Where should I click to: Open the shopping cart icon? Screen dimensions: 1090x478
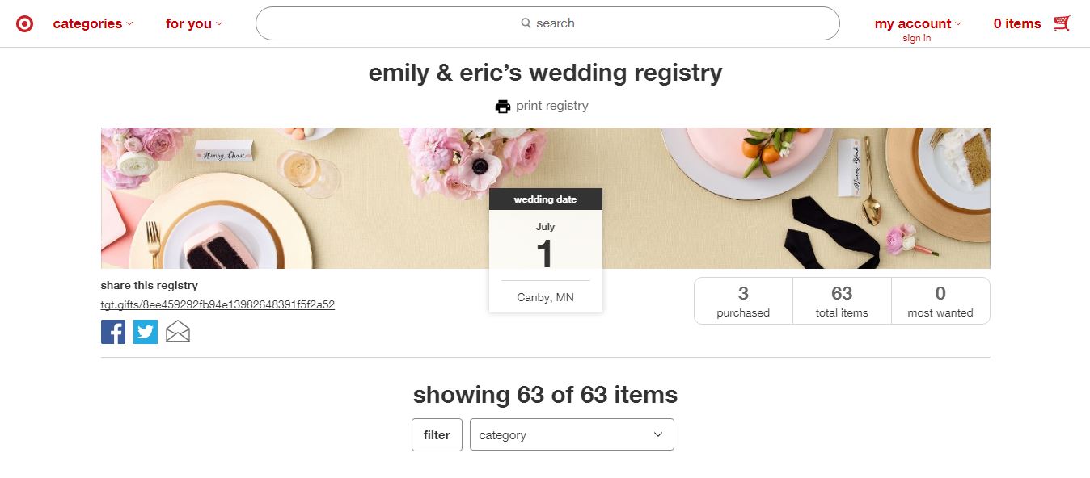[1062, 23]
